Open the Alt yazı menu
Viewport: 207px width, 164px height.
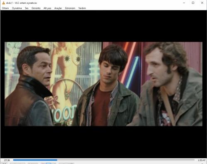[47, 8]
